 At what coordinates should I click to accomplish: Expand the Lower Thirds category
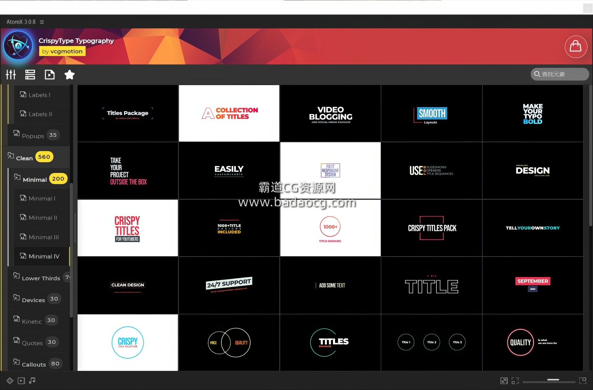click(x=39, y=277)
